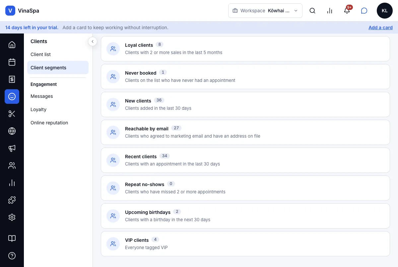Open the Reachable by email segment title

[147, 129]
